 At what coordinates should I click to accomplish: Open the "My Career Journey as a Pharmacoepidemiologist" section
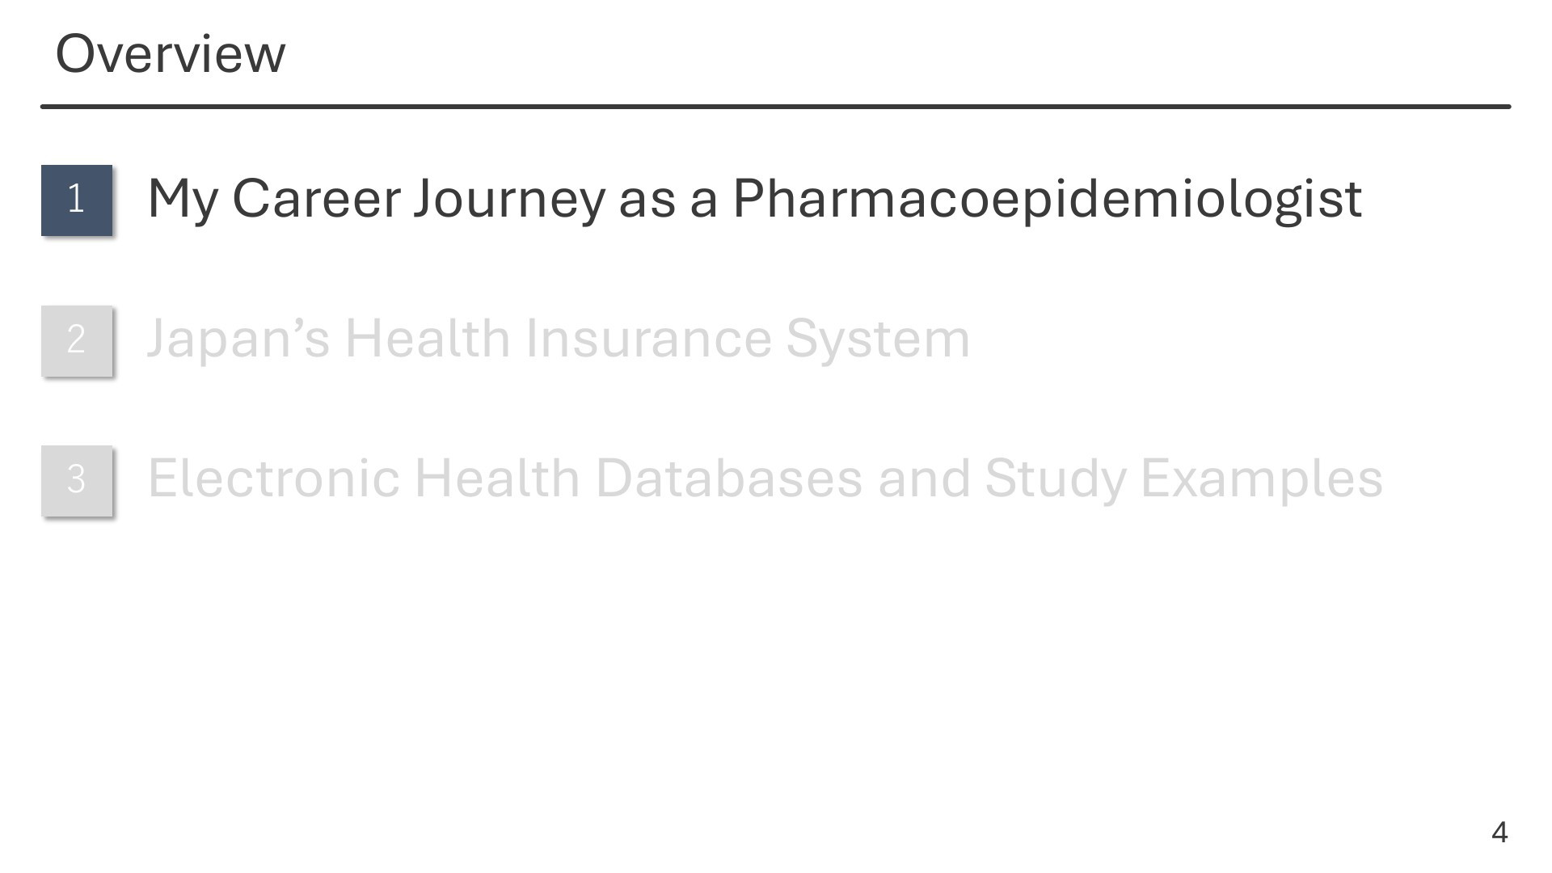755,200
